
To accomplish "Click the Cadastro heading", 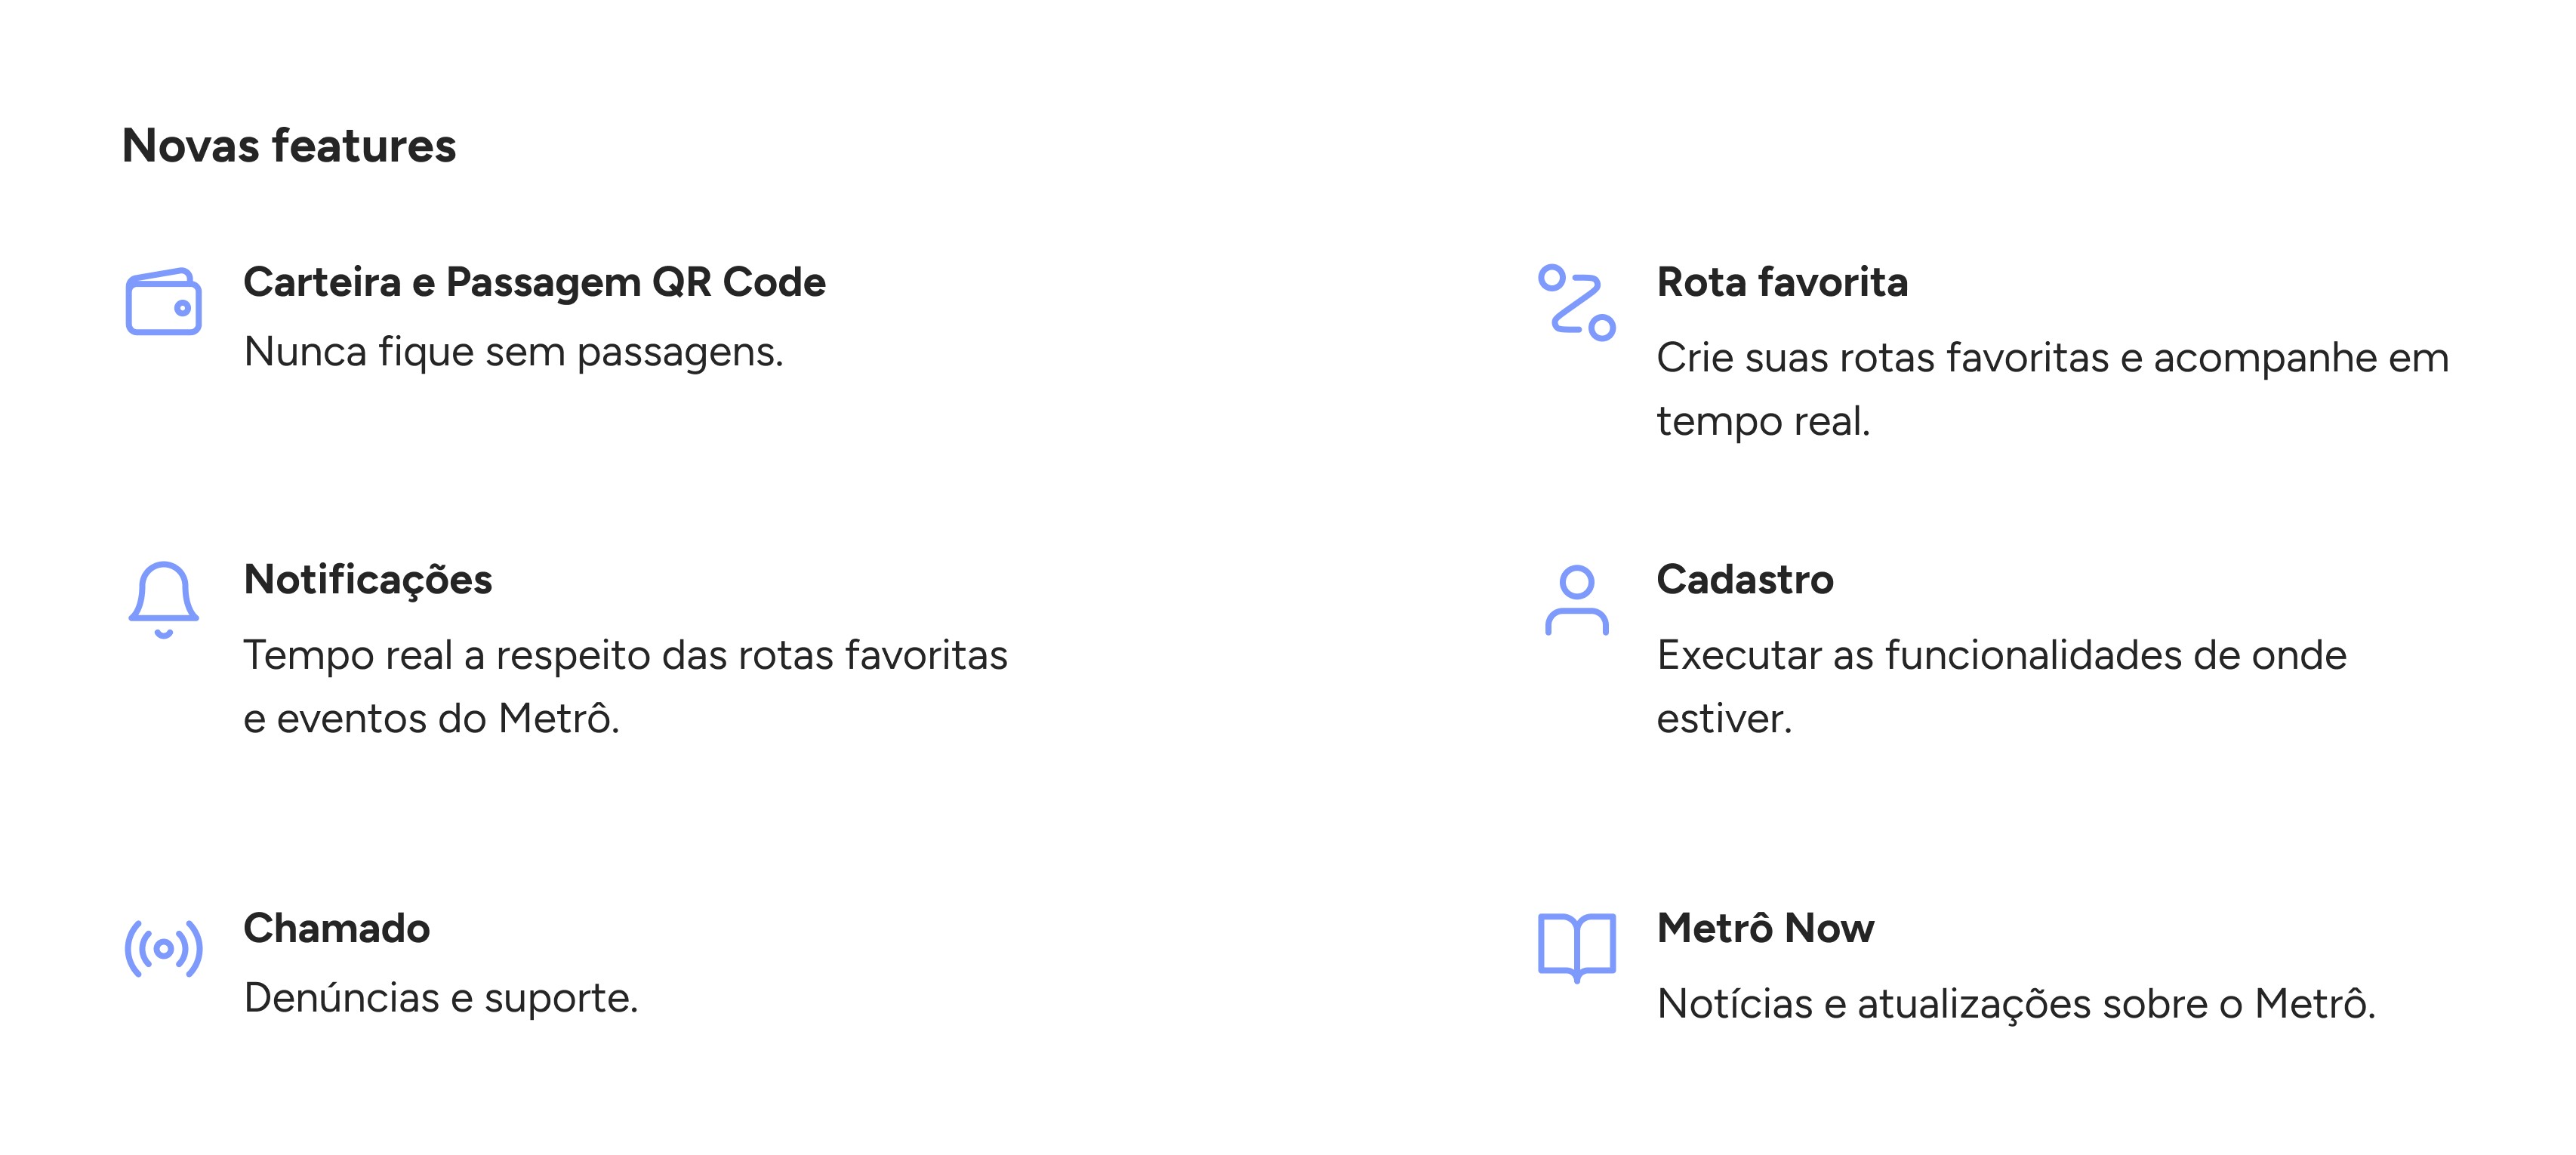I will click(1745, 580).
